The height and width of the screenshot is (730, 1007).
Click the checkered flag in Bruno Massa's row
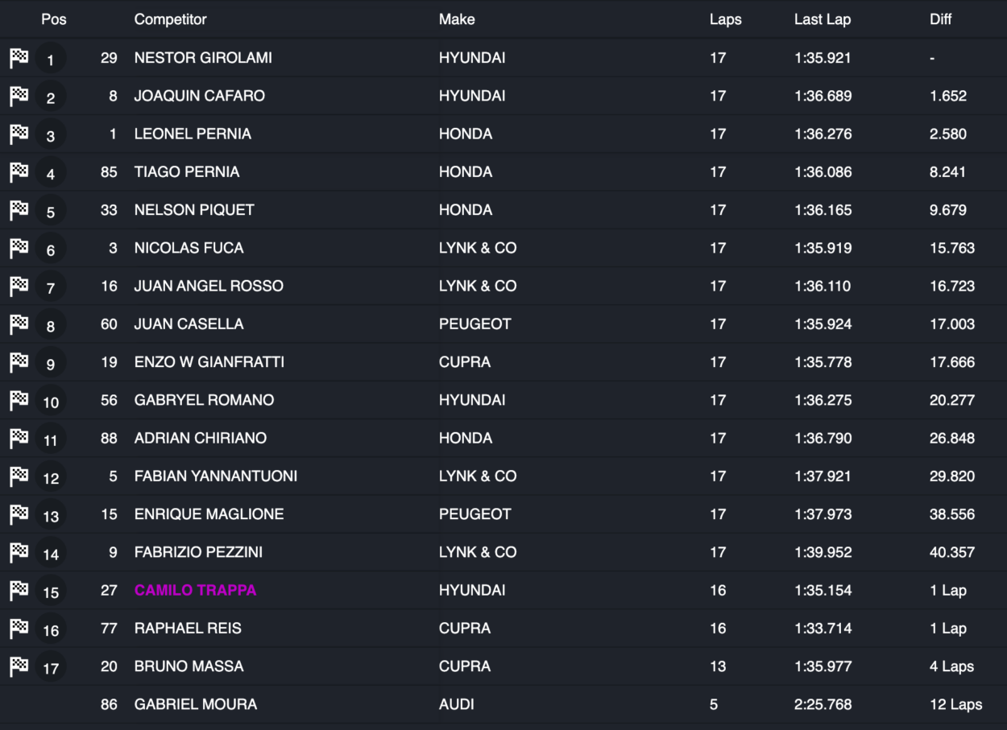point(19,666)
